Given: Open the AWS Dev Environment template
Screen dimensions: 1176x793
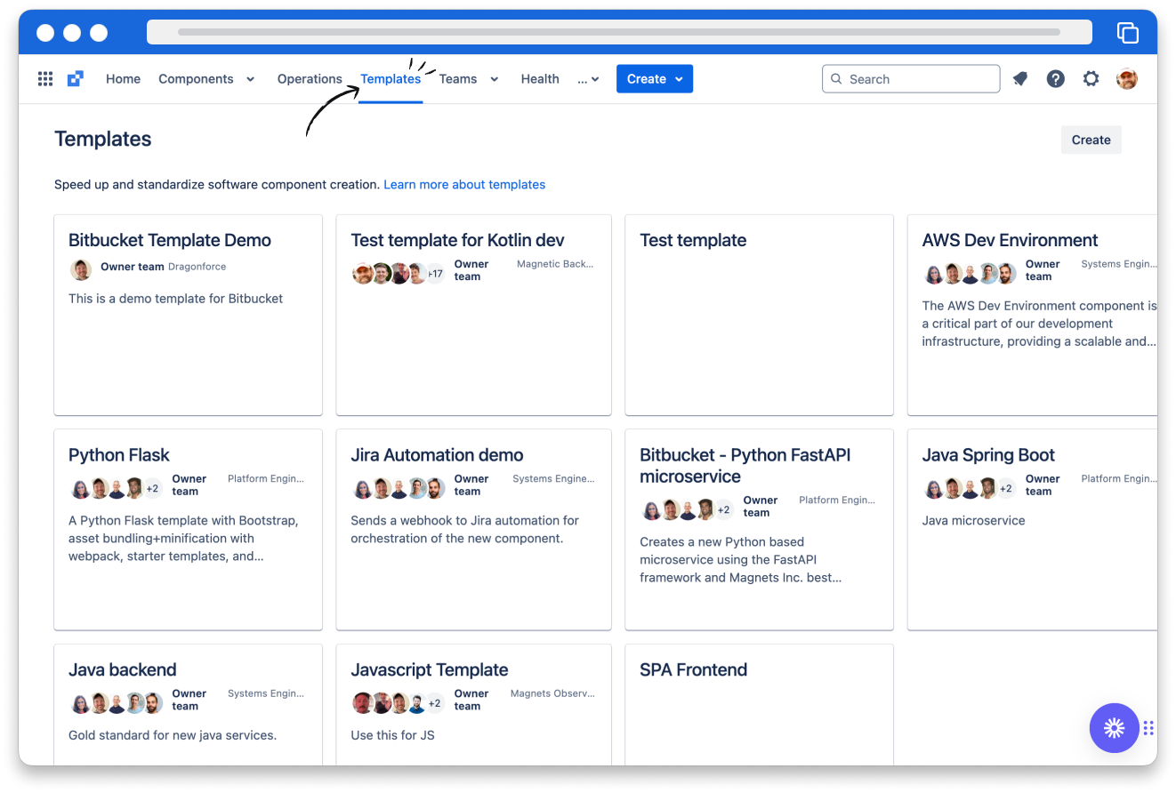Looking at the screenshot, I should 1010,240.
